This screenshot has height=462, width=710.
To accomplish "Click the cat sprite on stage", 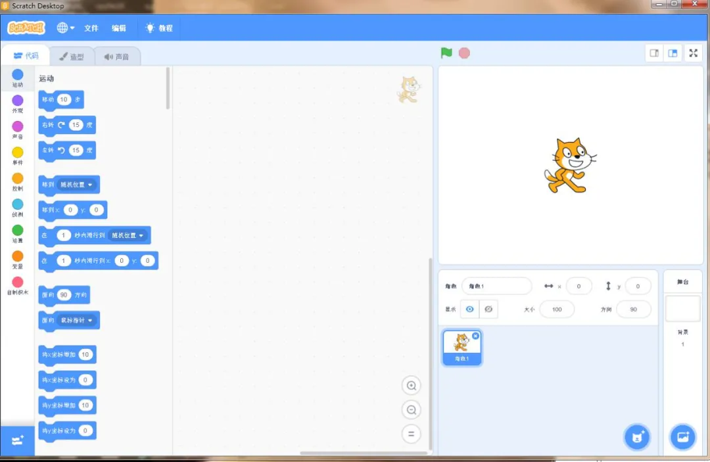I will 570,166.
